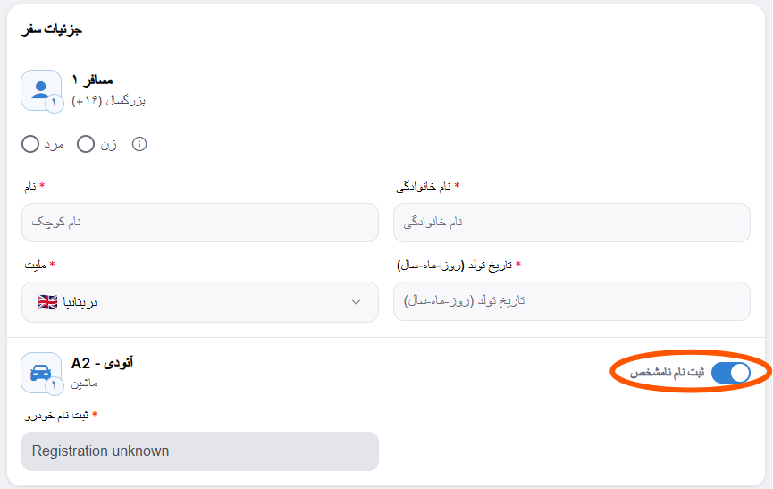
Task: Toggle the ثبت نام نامشخص switch
Action: (x=731, y=372)
